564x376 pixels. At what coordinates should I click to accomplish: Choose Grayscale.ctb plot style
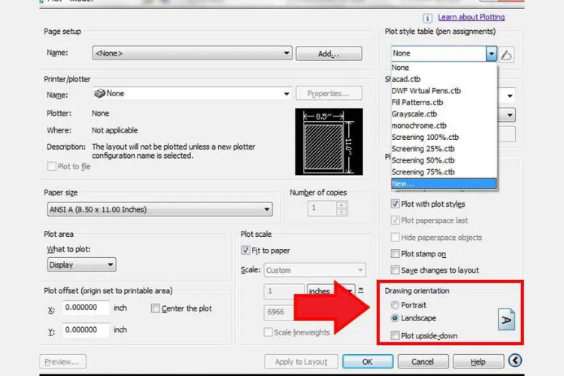[444, 114]
